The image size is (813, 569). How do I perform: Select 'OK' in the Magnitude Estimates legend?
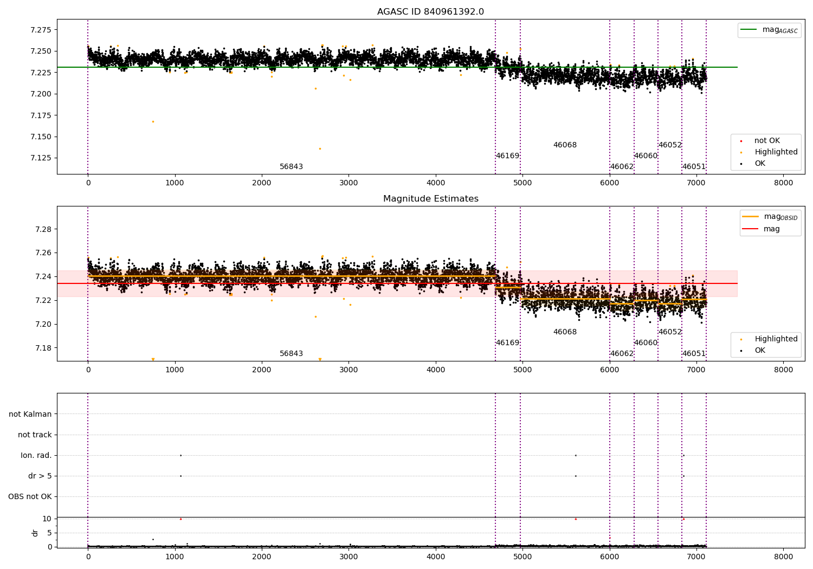(760, 351)
